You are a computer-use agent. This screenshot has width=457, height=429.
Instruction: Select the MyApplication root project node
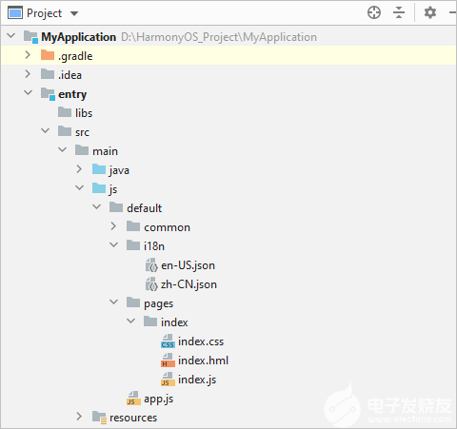79,37
